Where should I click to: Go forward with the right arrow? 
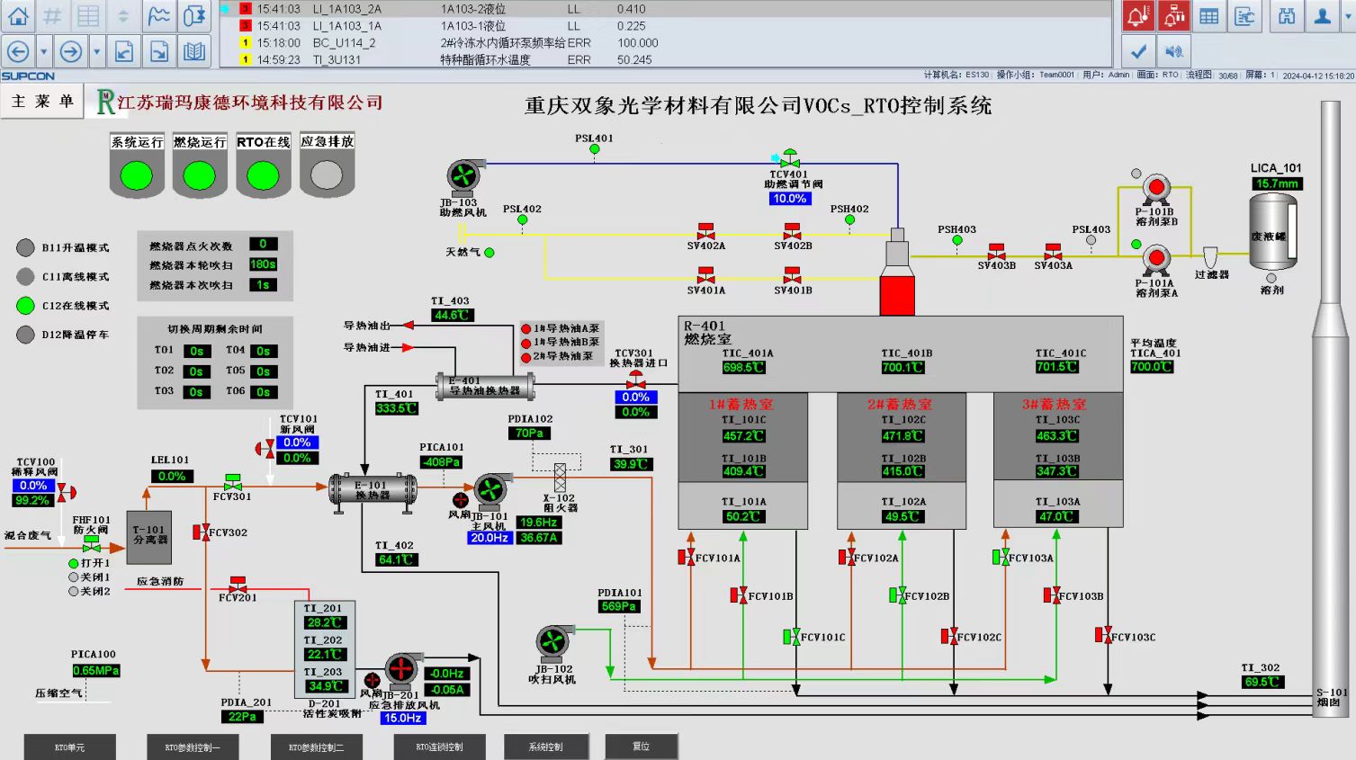click(71, 51)
